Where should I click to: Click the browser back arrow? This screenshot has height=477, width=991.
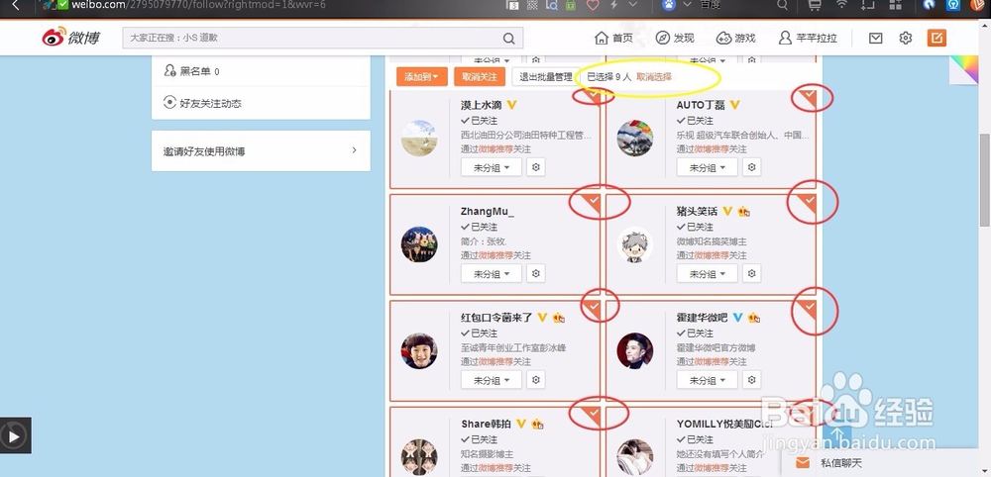(x=16, y=6)
